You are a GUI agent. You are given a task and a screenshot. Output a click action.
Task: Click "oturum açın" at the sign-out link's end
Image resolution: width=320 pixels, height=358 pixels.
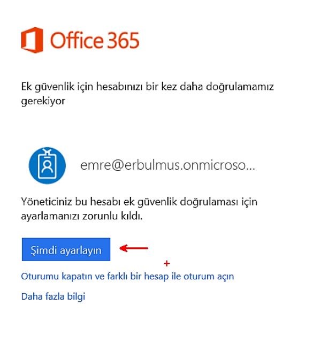click(x=209, y=277)
